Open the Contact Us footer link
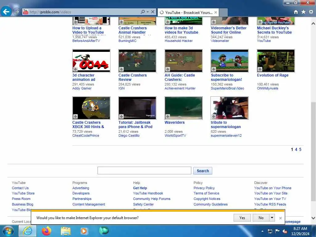 pyautogui.click(x=20, y=188)
